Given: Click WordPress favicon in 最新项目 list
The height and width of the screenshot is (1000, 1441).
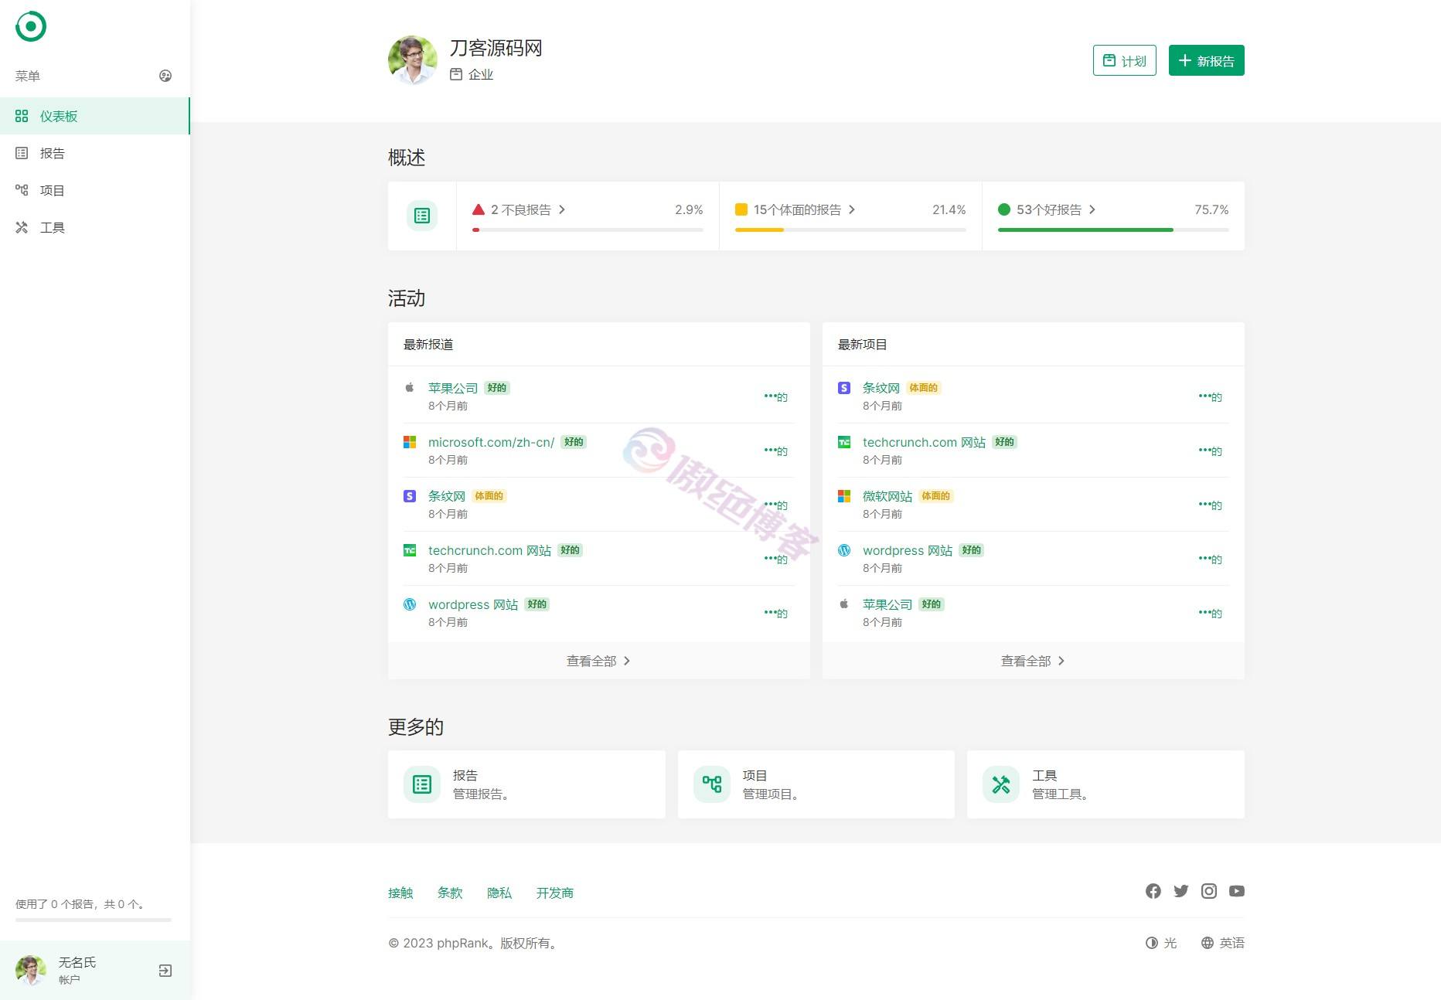Looking at the screenshot, I should tap(844, 550).
